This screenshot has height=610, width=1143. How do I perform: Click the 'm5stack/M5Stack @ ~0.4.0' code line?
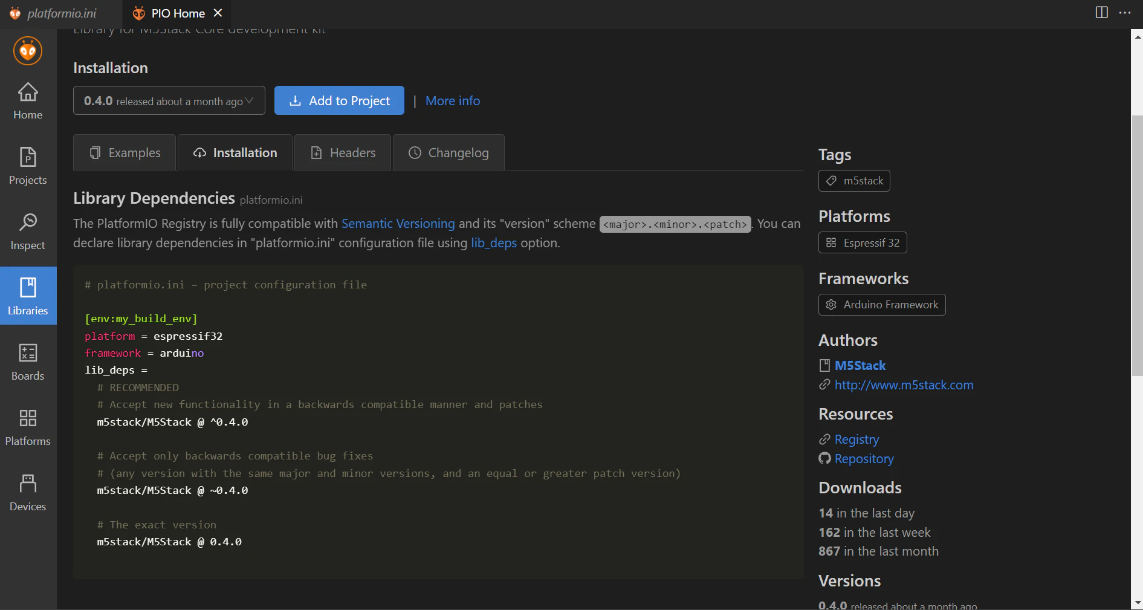172,490
